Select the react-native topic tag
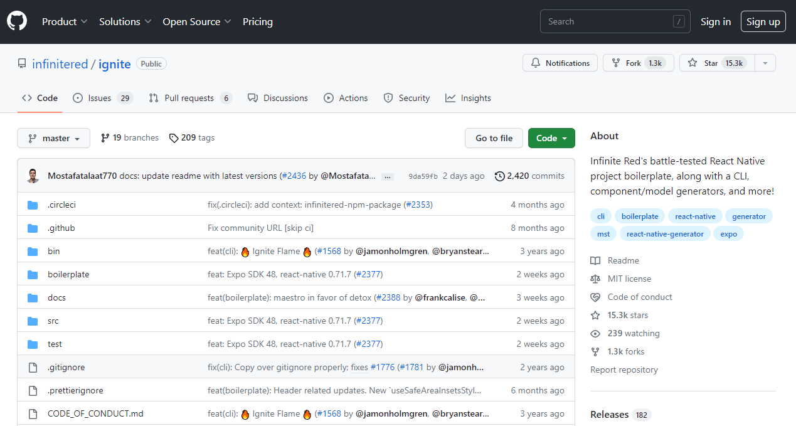796x426 pixels. click(x=695, y=216)
